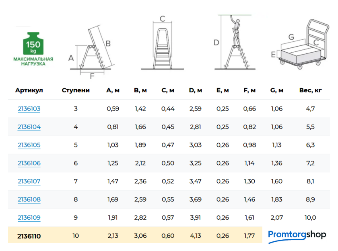Click the Promtorgshop logo
338x251 pixels.
pyautogui.click(x=297, y=235)
